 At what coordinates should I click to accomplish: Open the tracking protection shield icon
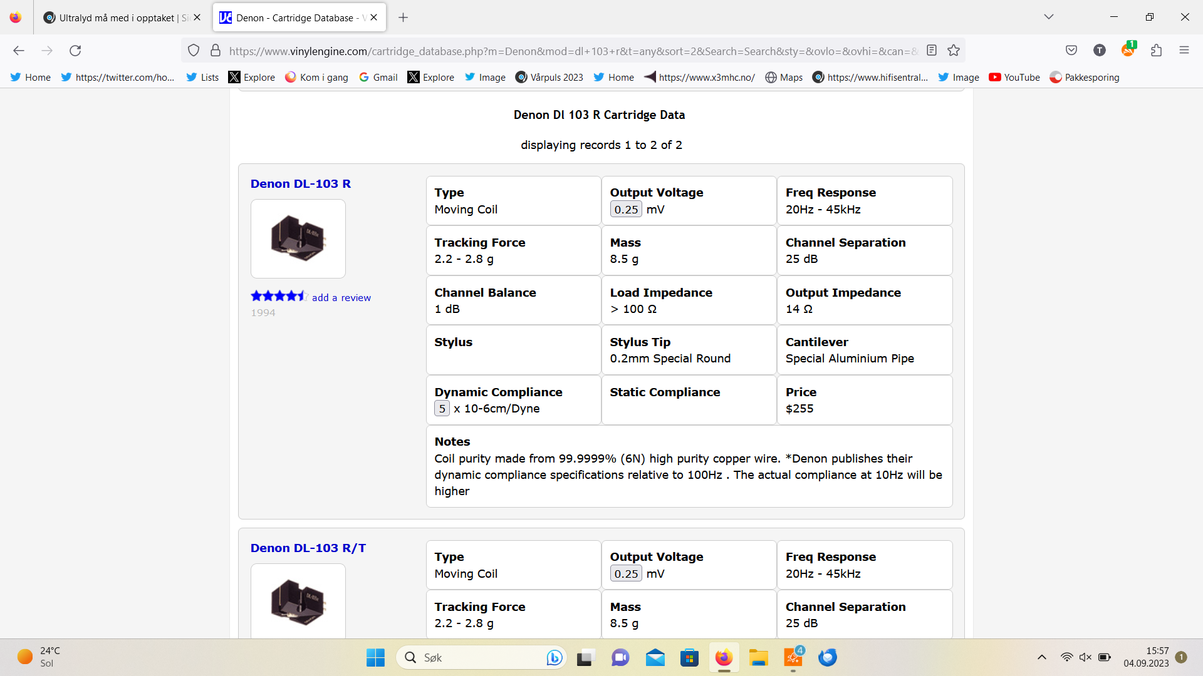point(194,51)
